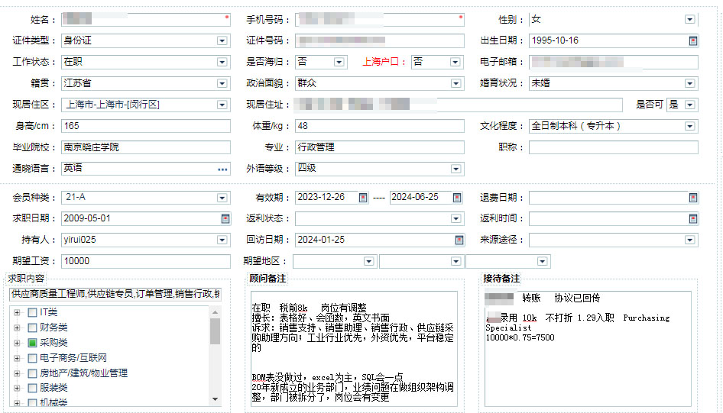Image resolution: width=723 pixels, height=413 pixels.
Task: Click the 手机号码 input field
Action: 380,19
